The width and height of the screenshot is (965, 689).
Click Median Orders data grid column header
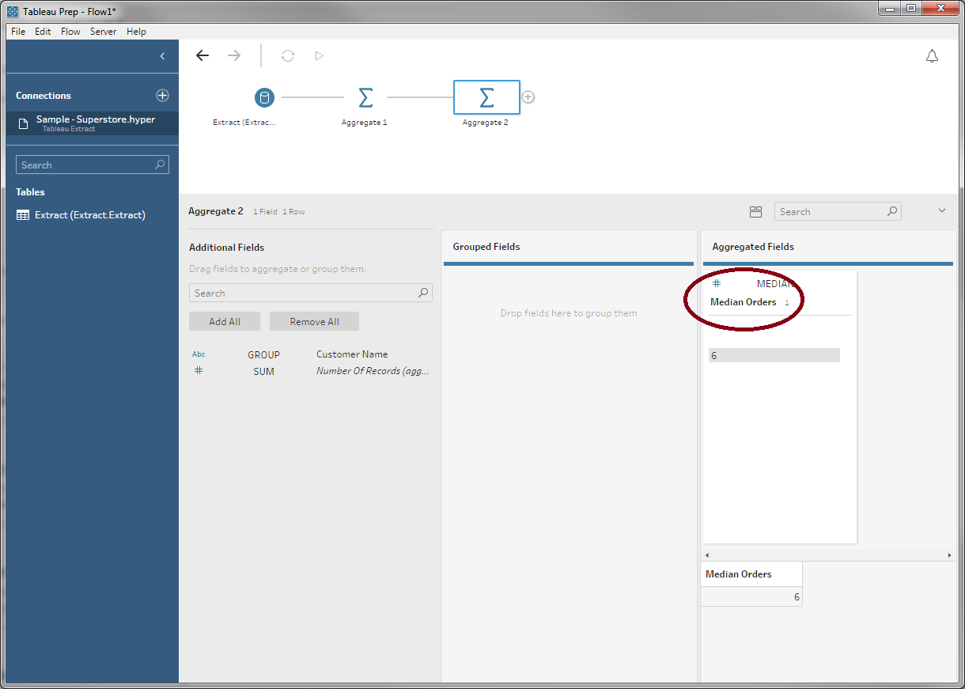(751, 574)
